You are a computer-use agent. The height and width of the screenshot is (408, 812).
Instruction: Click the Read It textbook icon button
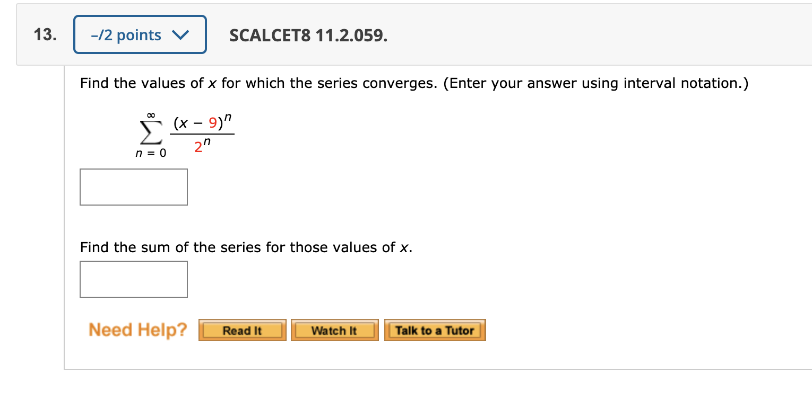[242, 330]
